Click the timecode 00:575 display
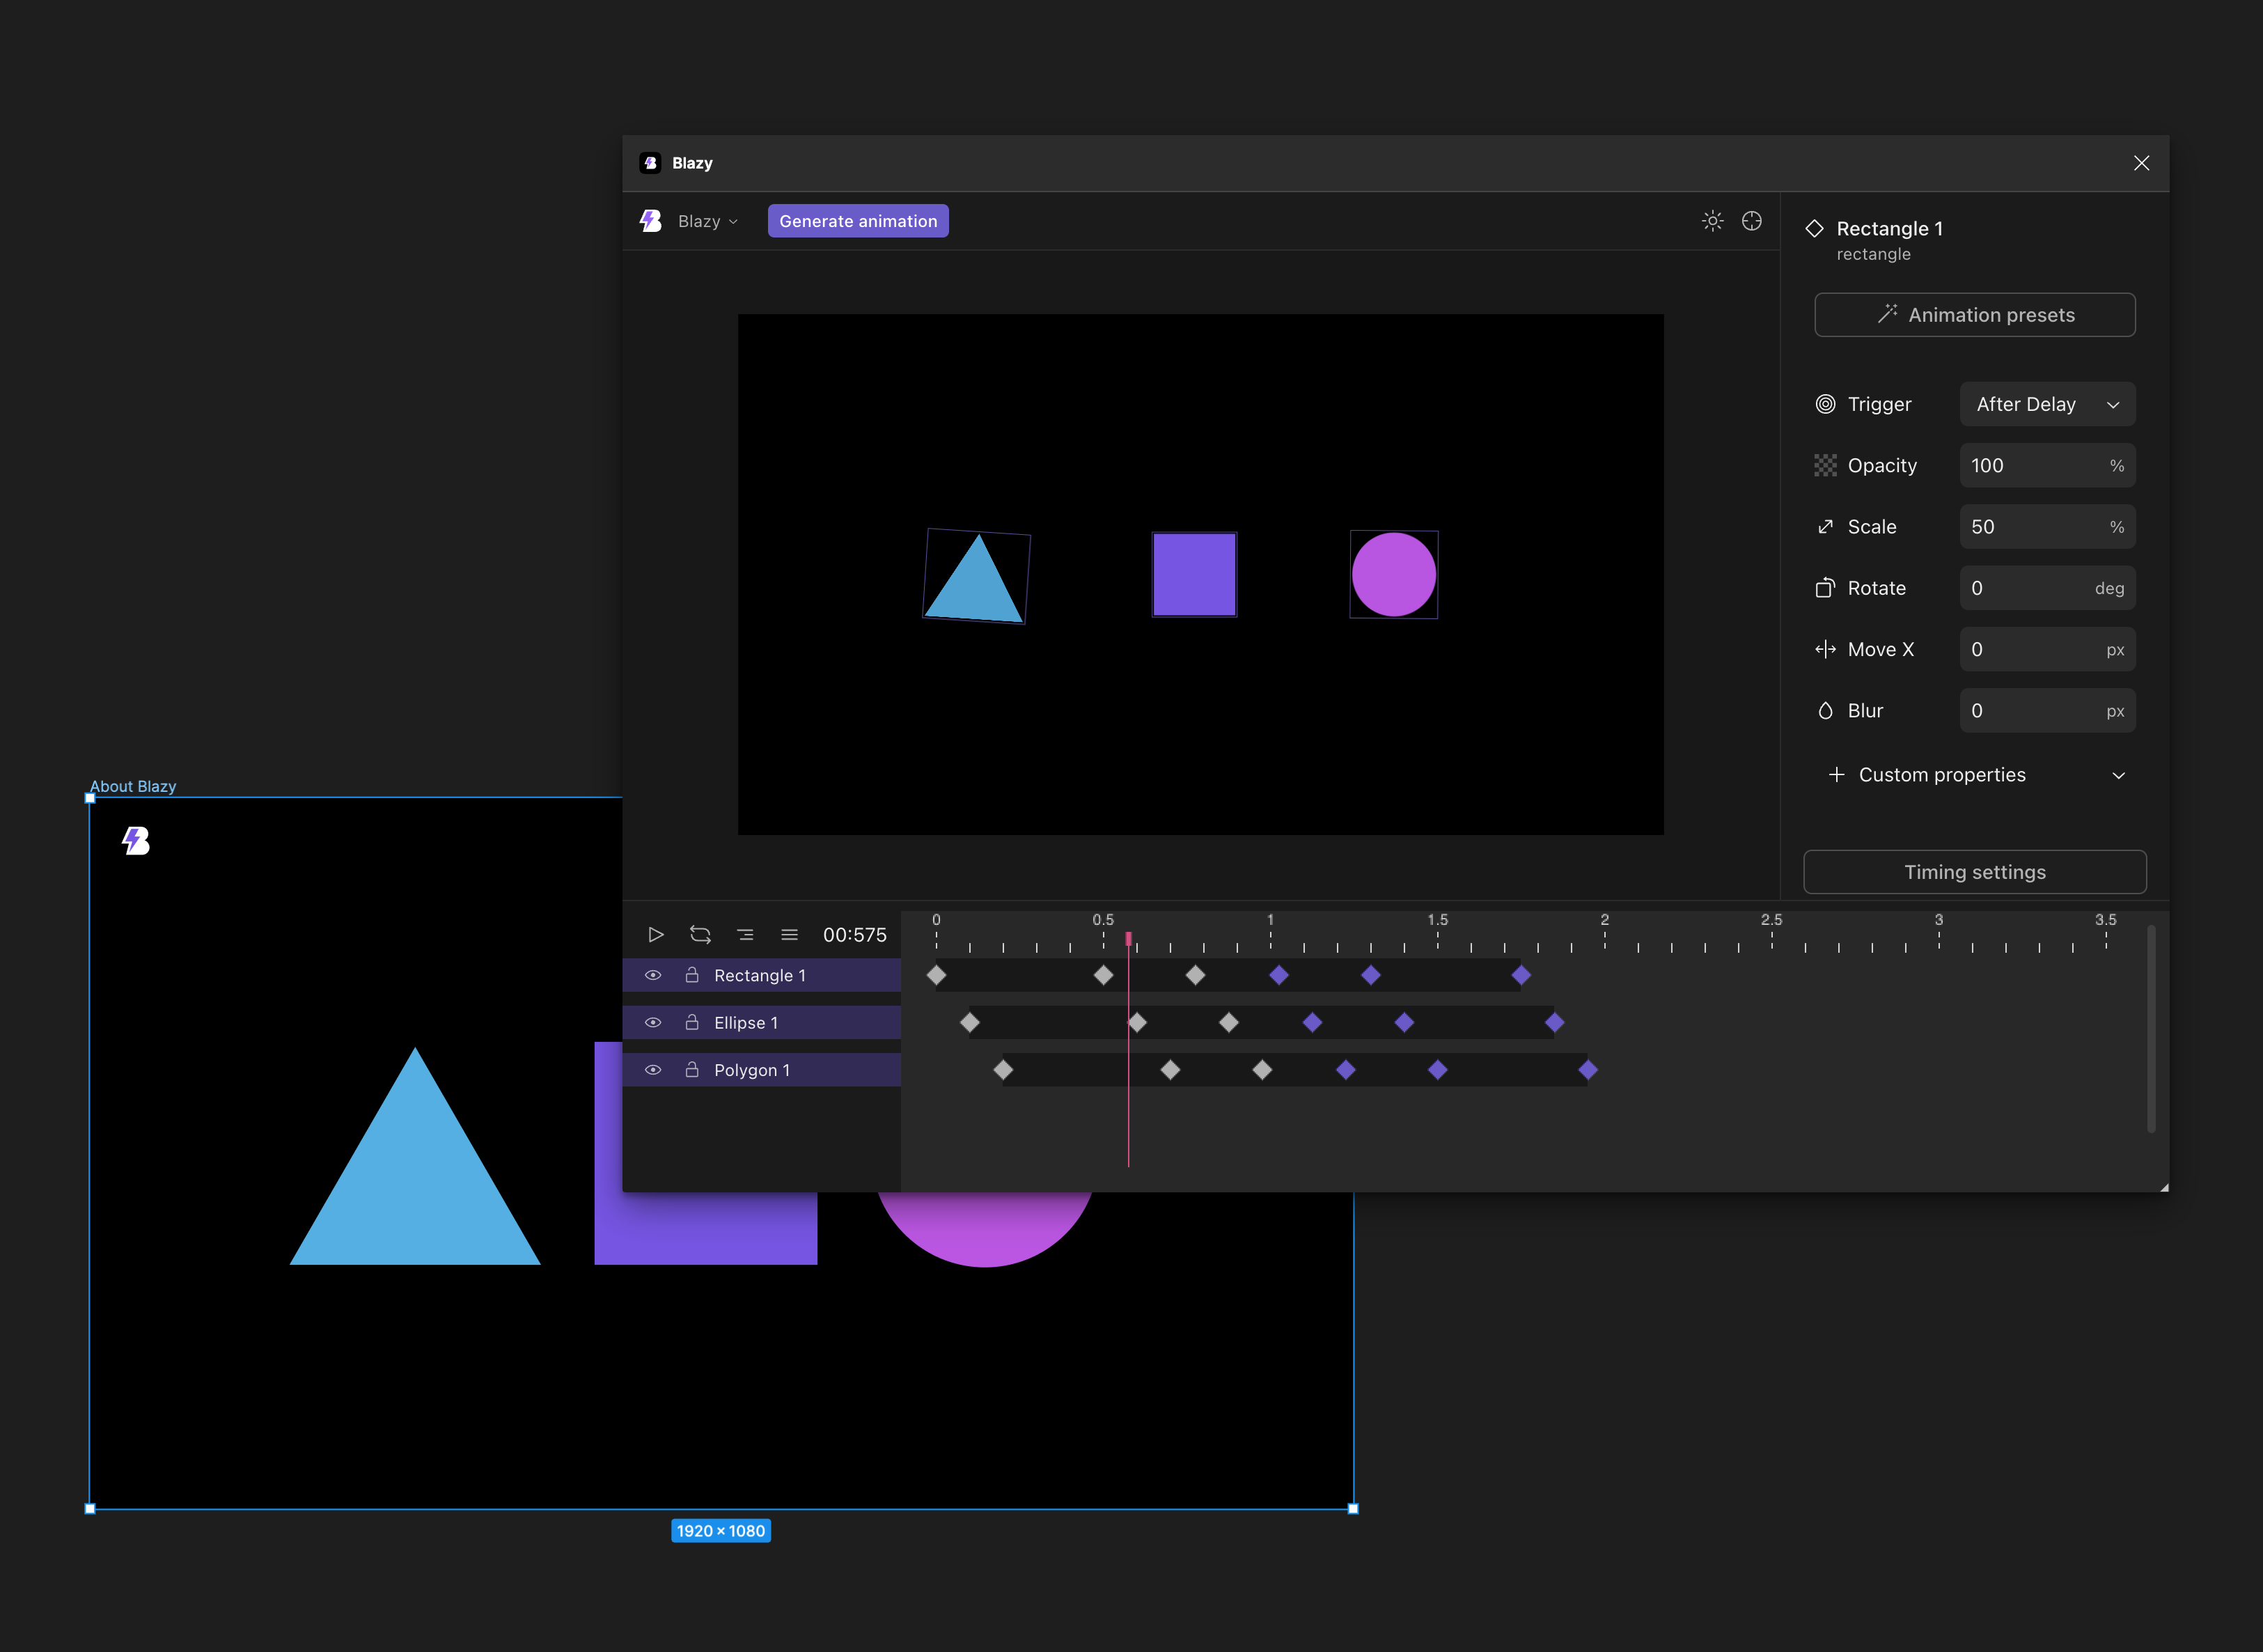Screen dimensions: 2263x1652 click(854, 935)
